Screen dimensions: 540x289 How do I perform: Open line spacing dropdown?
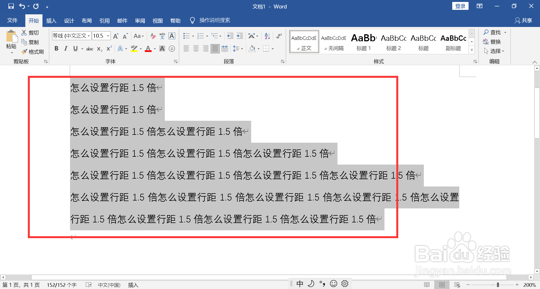(238, 49)
